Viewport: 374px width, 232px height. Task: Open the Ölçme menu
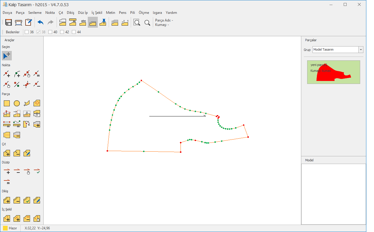pyautogui.click(x=144, y=13)
